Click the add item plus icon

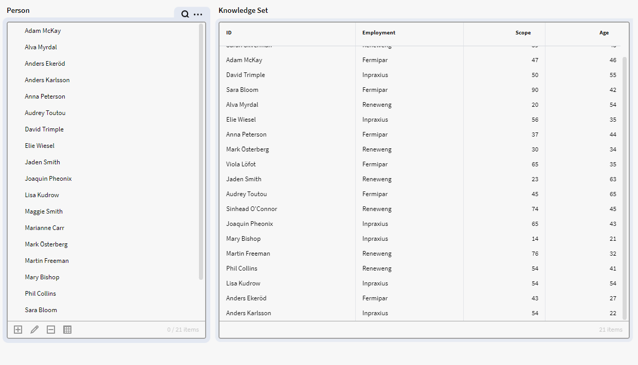pyautogui.click(x=18, y=330)
